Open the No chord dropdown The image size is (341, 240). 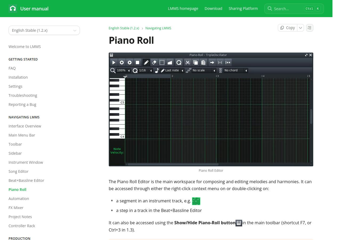236,70
